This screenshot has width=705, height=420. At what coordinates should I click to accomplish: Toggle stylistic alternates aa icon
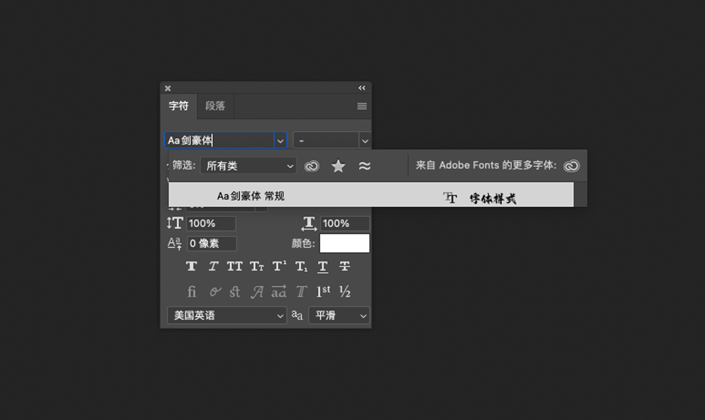click(x=278, y=292)
